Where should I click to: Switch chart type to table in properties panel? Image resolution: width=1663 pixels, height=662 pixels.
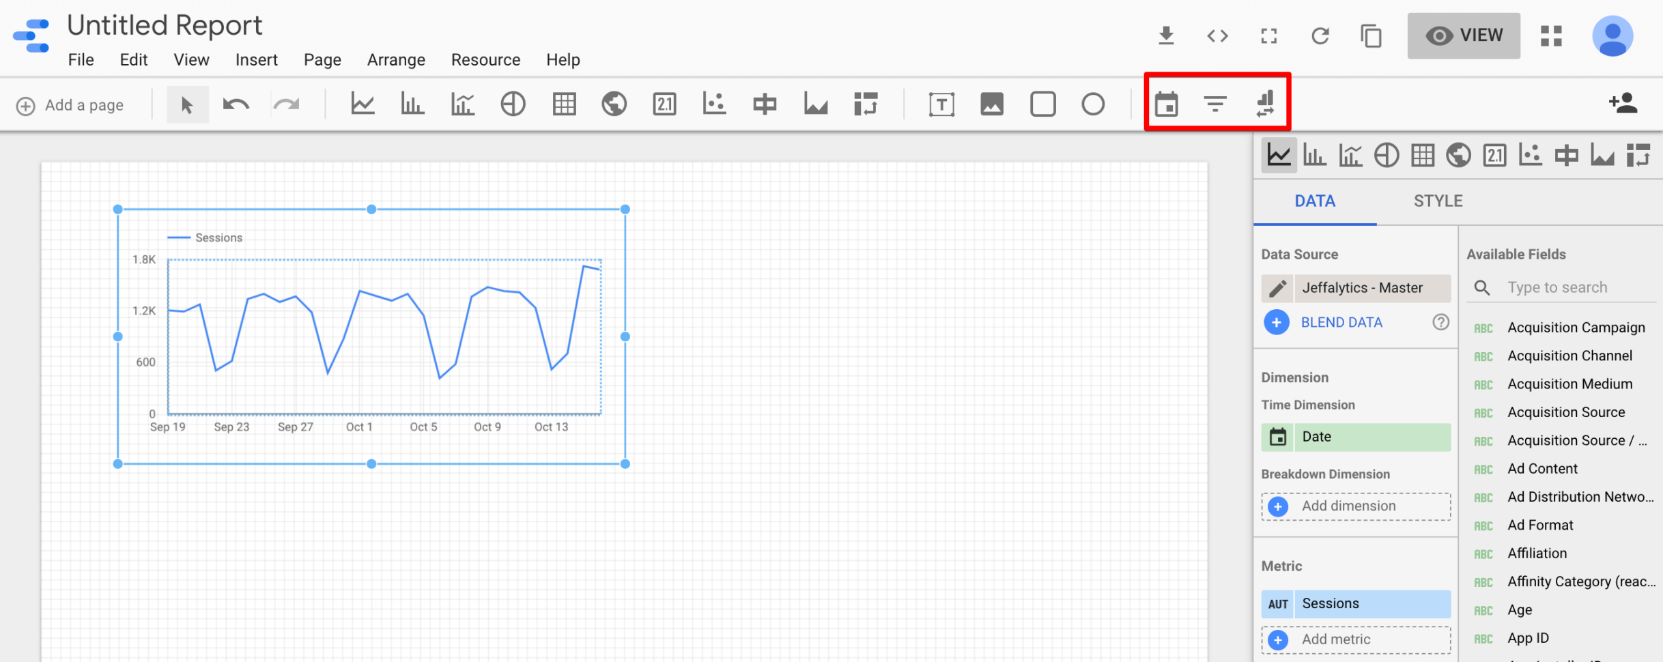[x=1423, y=155]
